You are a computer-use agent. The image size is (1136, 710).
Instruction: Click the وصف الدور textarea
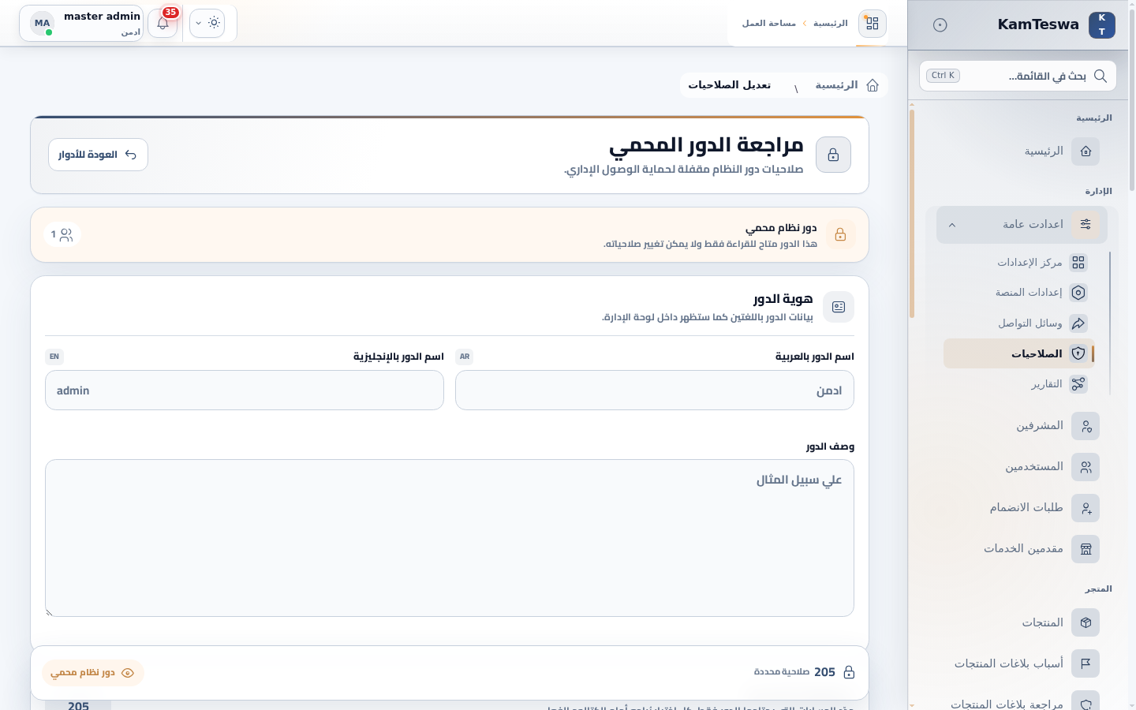[x=450, y=538]
